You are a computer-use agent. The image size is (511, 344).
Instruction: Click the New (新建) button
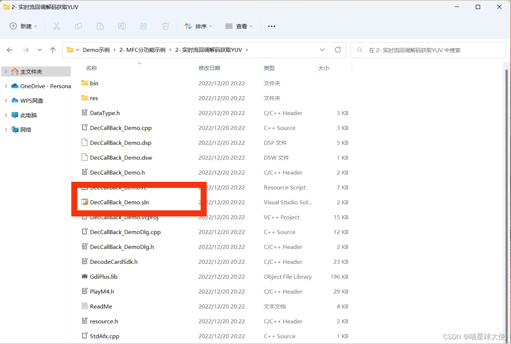click(x=23, y=26)
